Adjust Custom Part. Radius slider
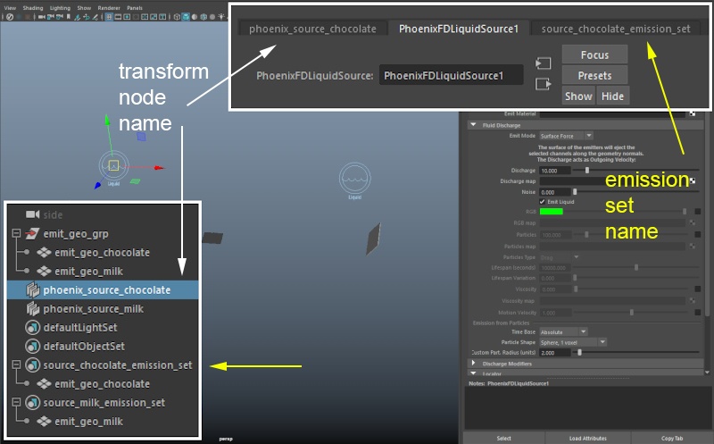The height and width of the screenshot is (444, 714). pos(579,352)
